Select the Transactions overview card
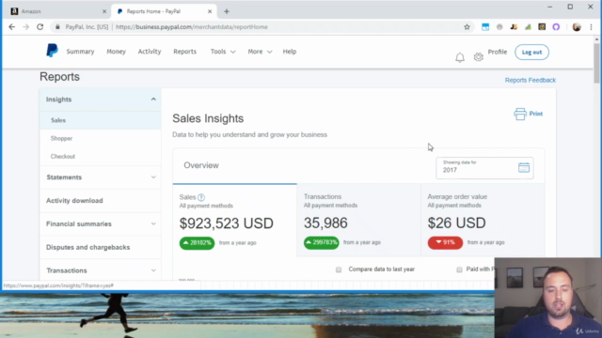 pyautogui.click(x=358, y=220)
